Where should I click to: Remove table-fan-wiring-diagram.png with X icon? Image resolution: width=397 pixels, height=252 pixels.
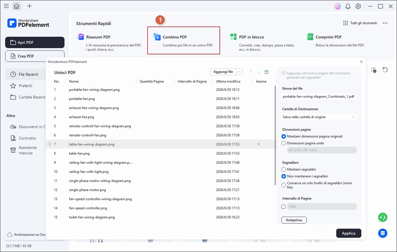pyautogui.click(x=259, y=144)
